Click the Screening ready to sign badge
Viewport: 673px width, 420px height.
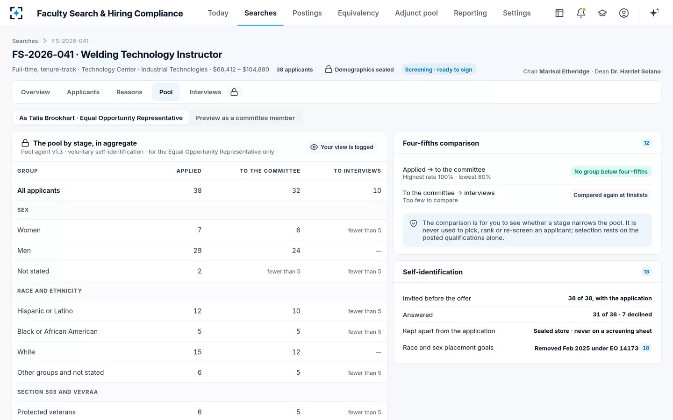[x=438, y=70]
